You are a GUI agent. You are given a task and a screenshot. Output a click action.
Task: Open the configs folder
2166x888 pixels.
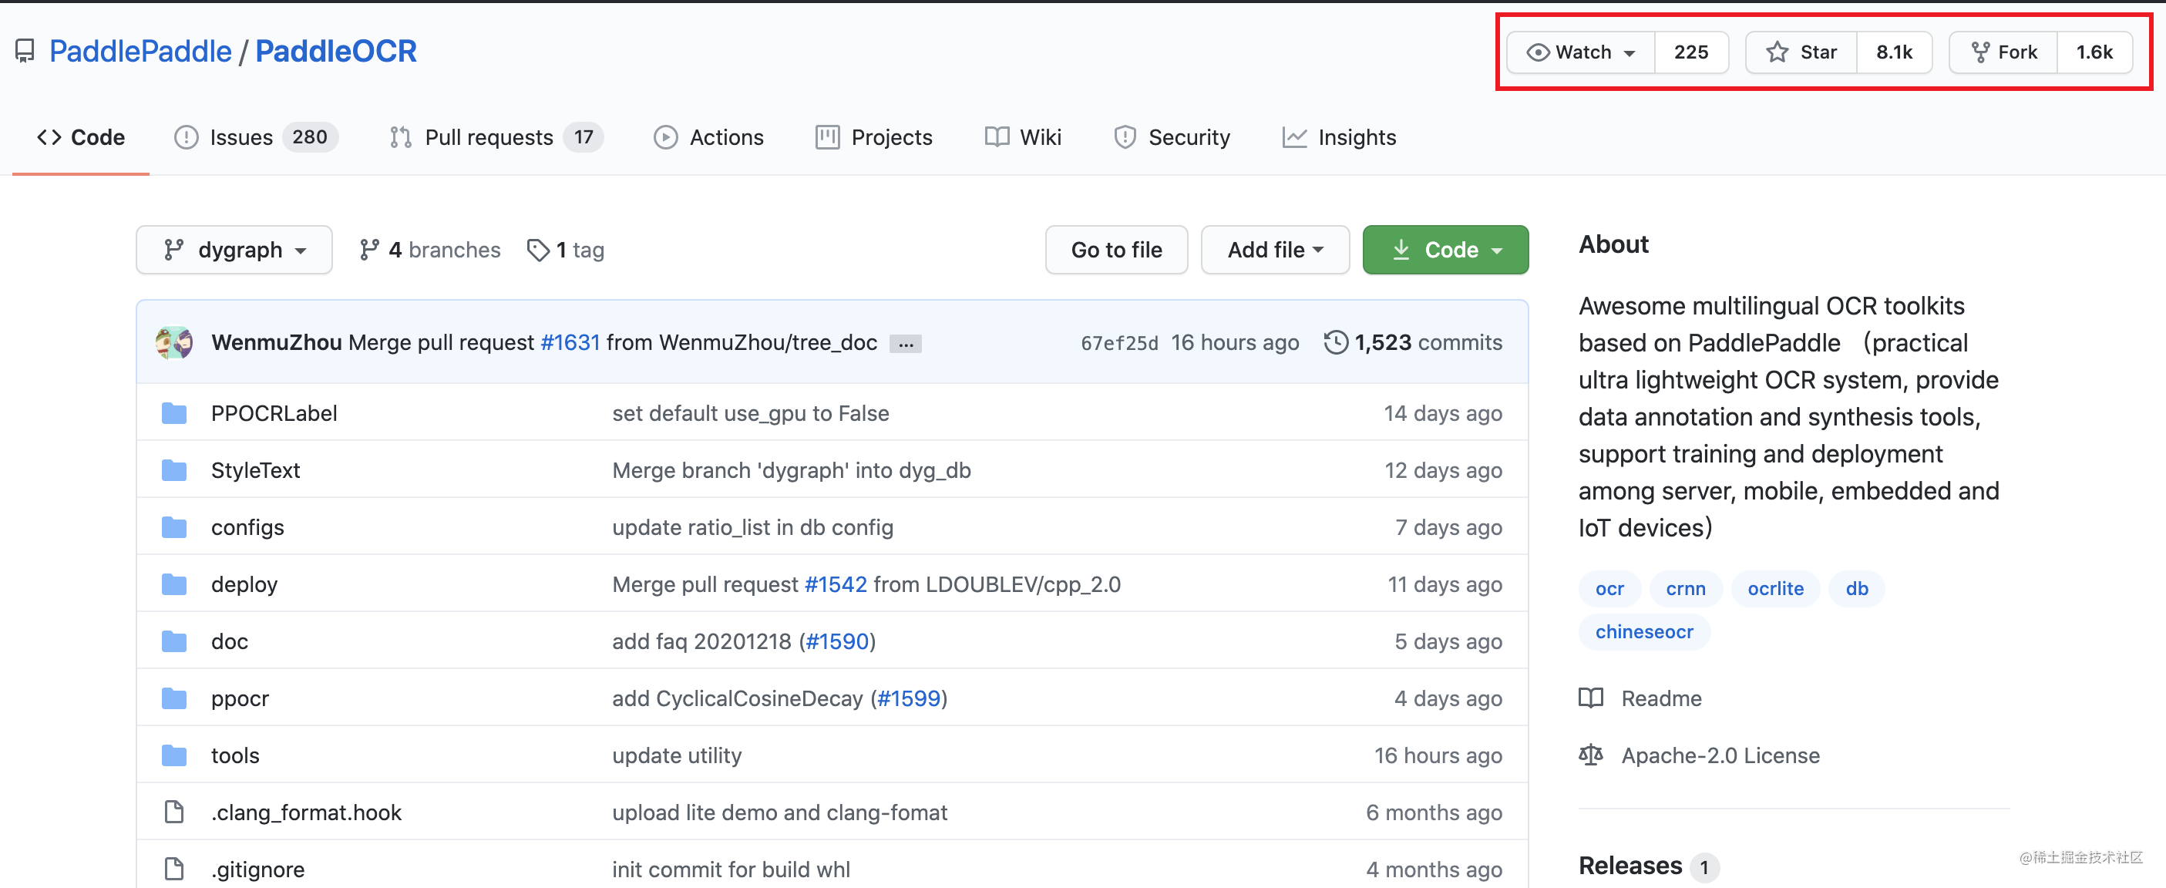click(248, 527)
